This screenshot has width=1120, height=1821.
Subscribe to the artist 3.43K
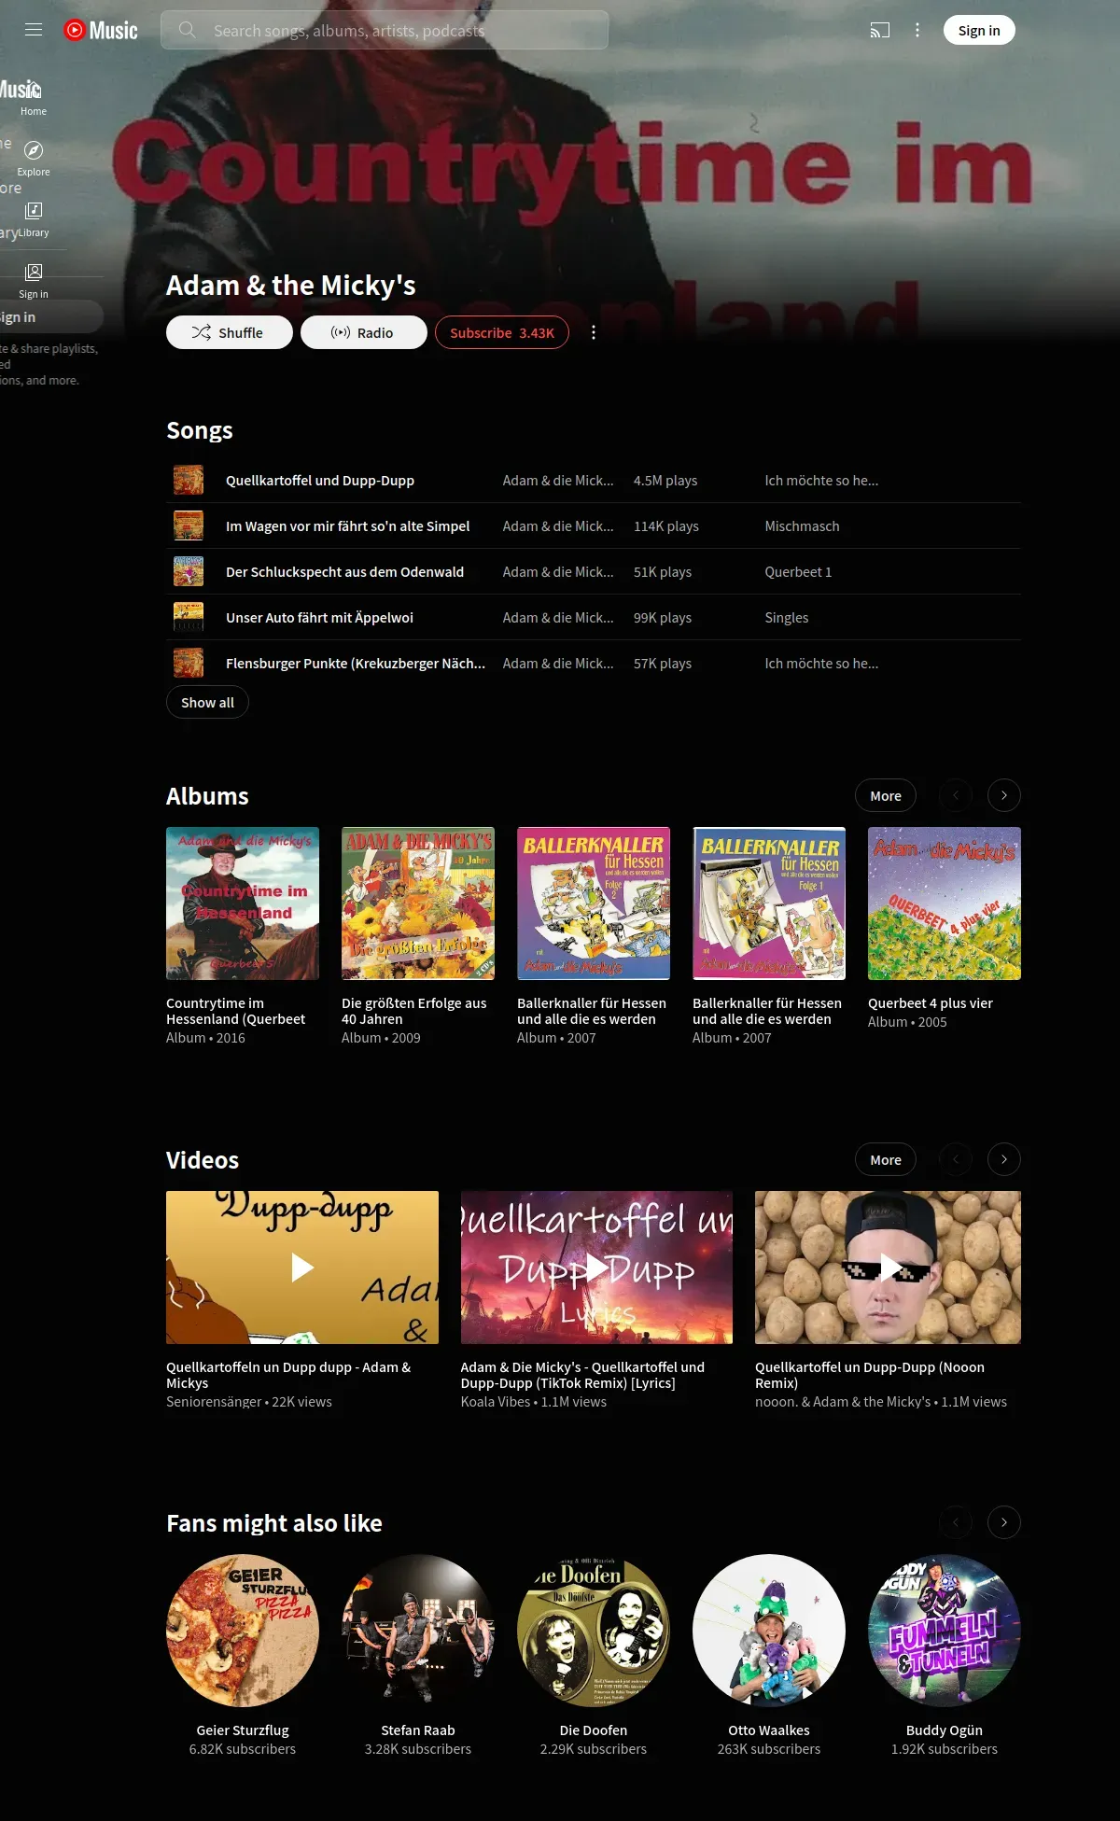click(502, 332)
